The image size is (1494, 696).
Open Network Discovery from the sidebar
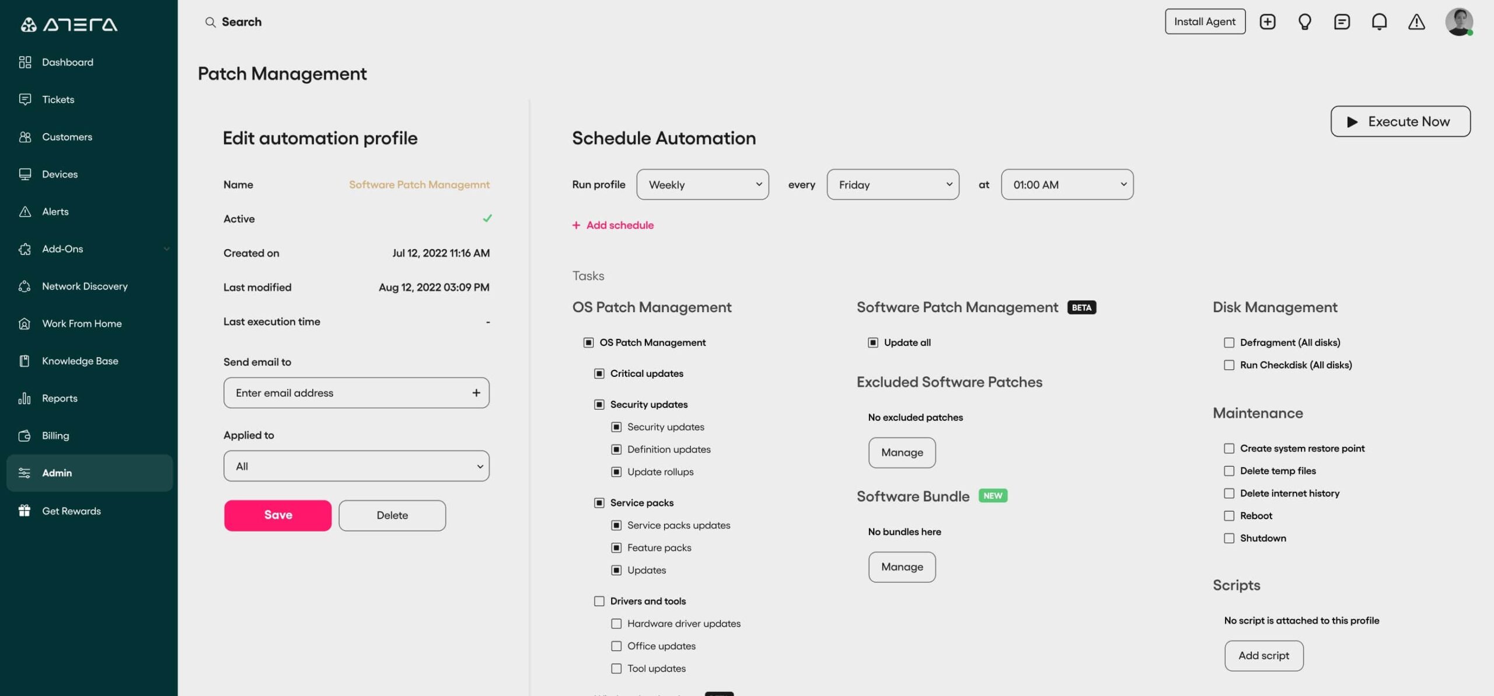85,286
